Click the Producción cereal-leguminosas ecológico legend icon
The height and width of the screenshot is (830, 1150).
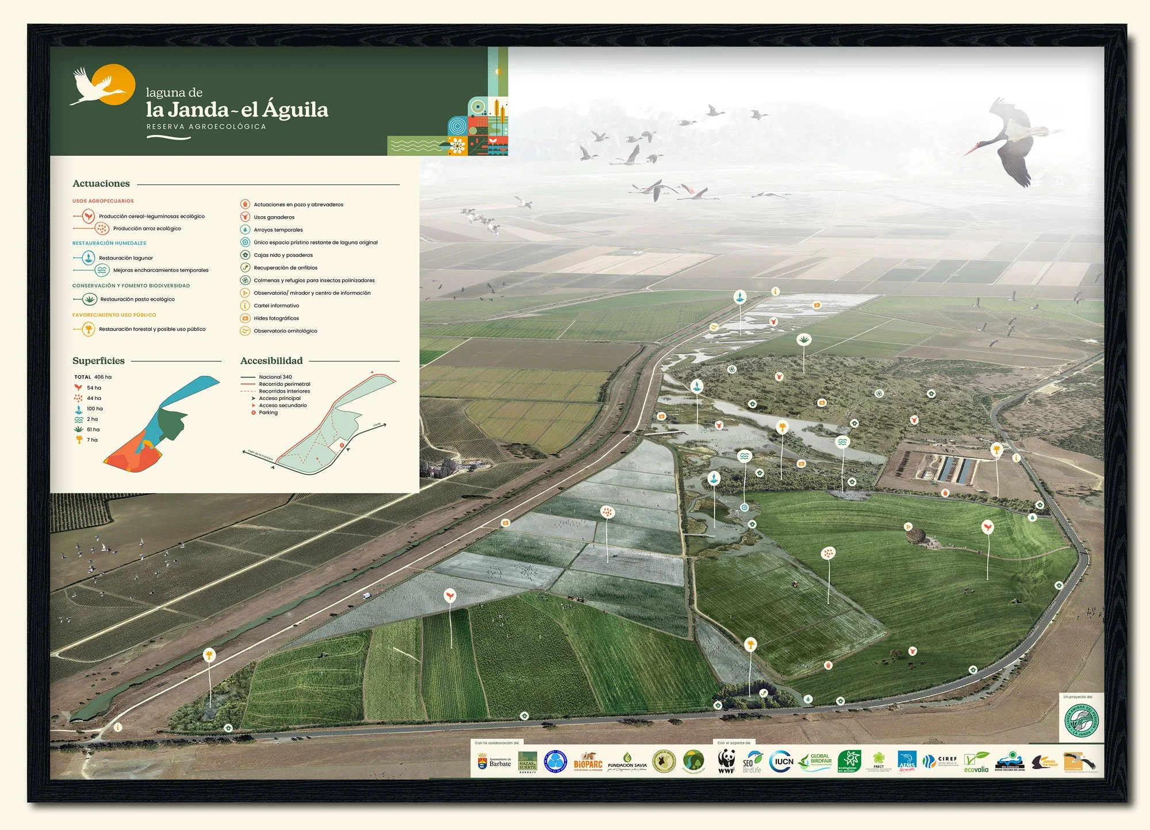88,217
